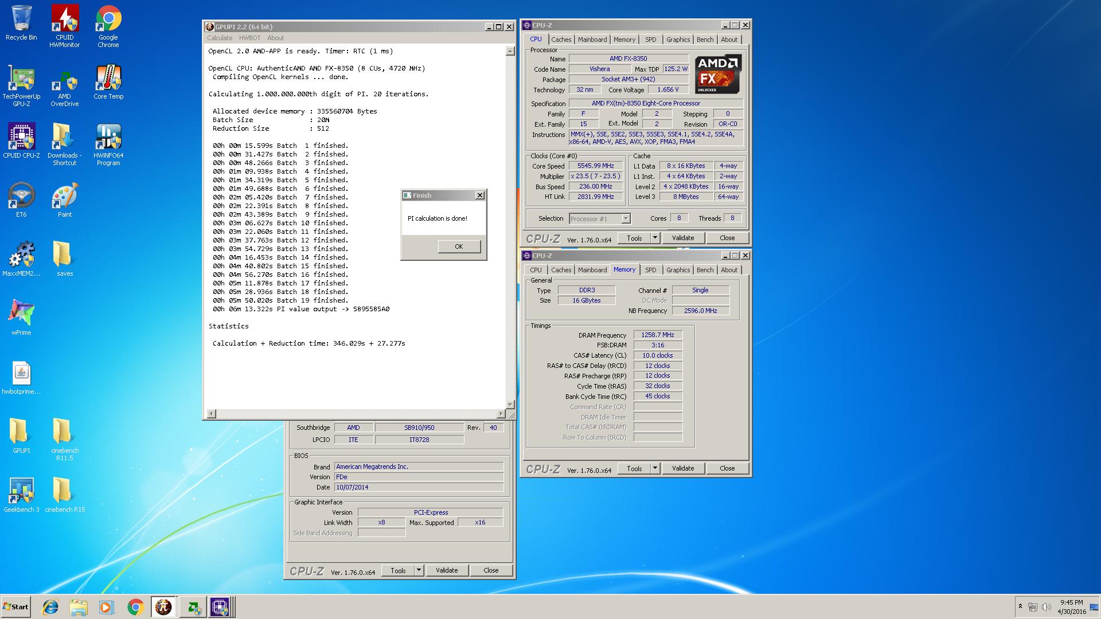Click GPUPI vertical scrollbar down arrow

510,405
